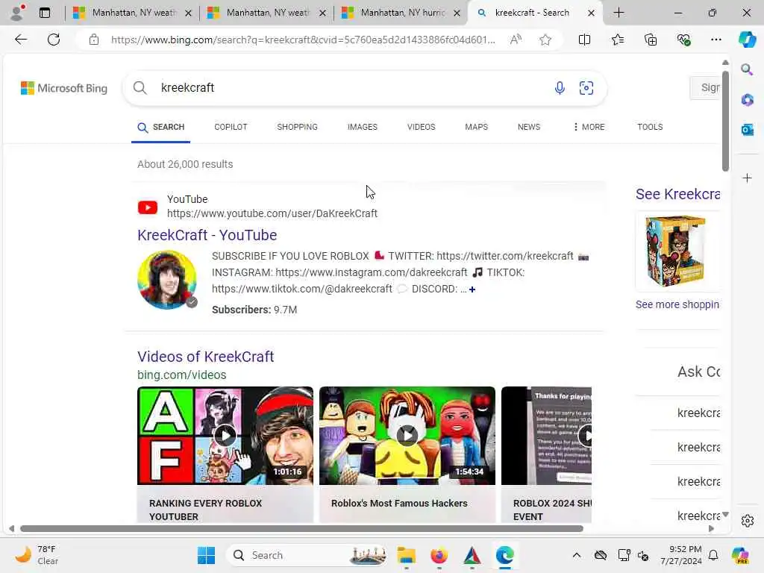The height and width of the screenshot is (573, 764).
Task: Select the VIDEOS search tab
Action: [x=421, y=127]
